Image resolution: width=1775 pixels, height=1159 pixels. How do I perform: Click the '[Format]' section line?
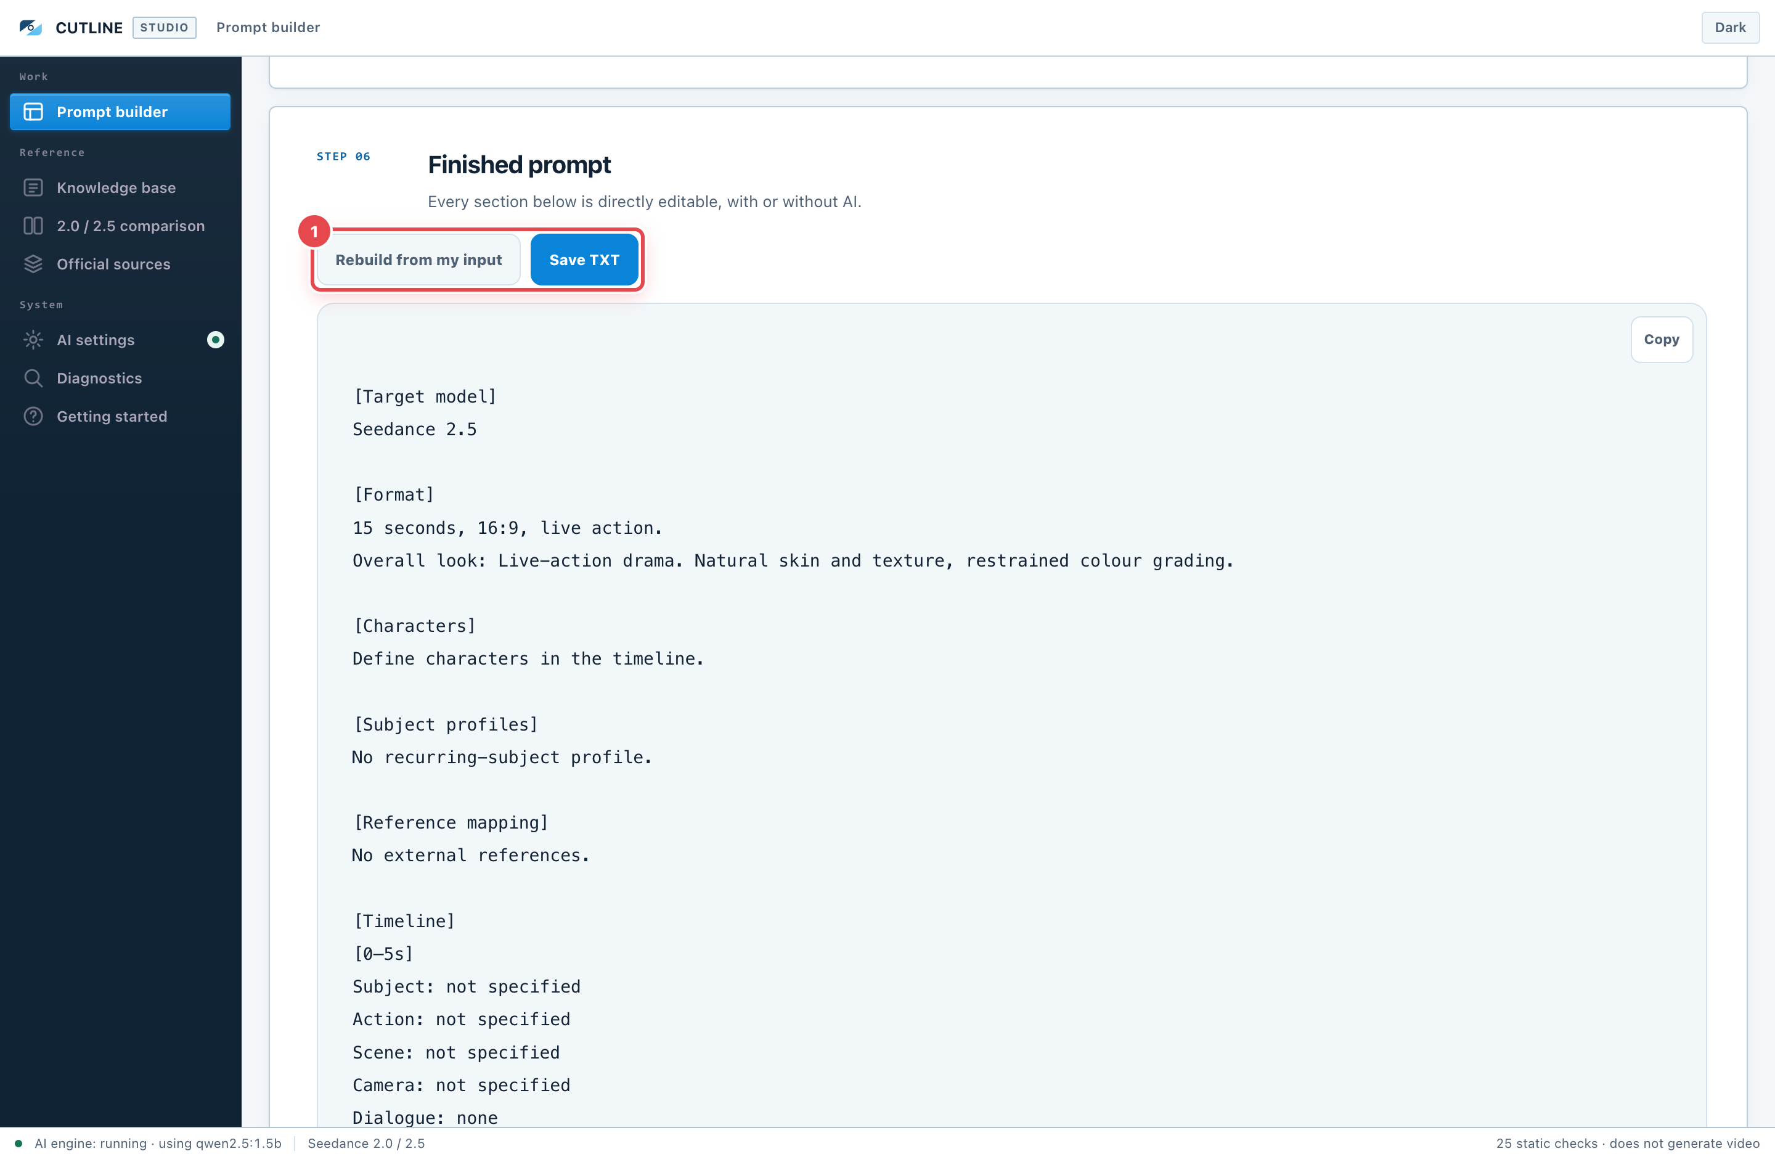(393, 494)
